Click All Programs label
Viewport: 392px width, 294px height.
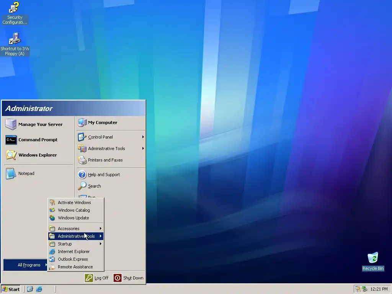pyautogui.click(x=29, y=265)
